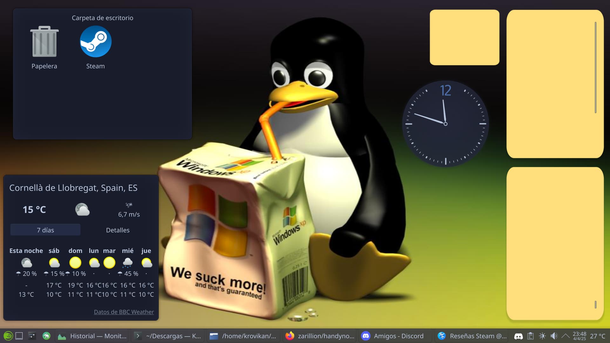The image size is (610, 343).
Task: Click the 27 °C temperature indicator
Action: tap(598, 336)
